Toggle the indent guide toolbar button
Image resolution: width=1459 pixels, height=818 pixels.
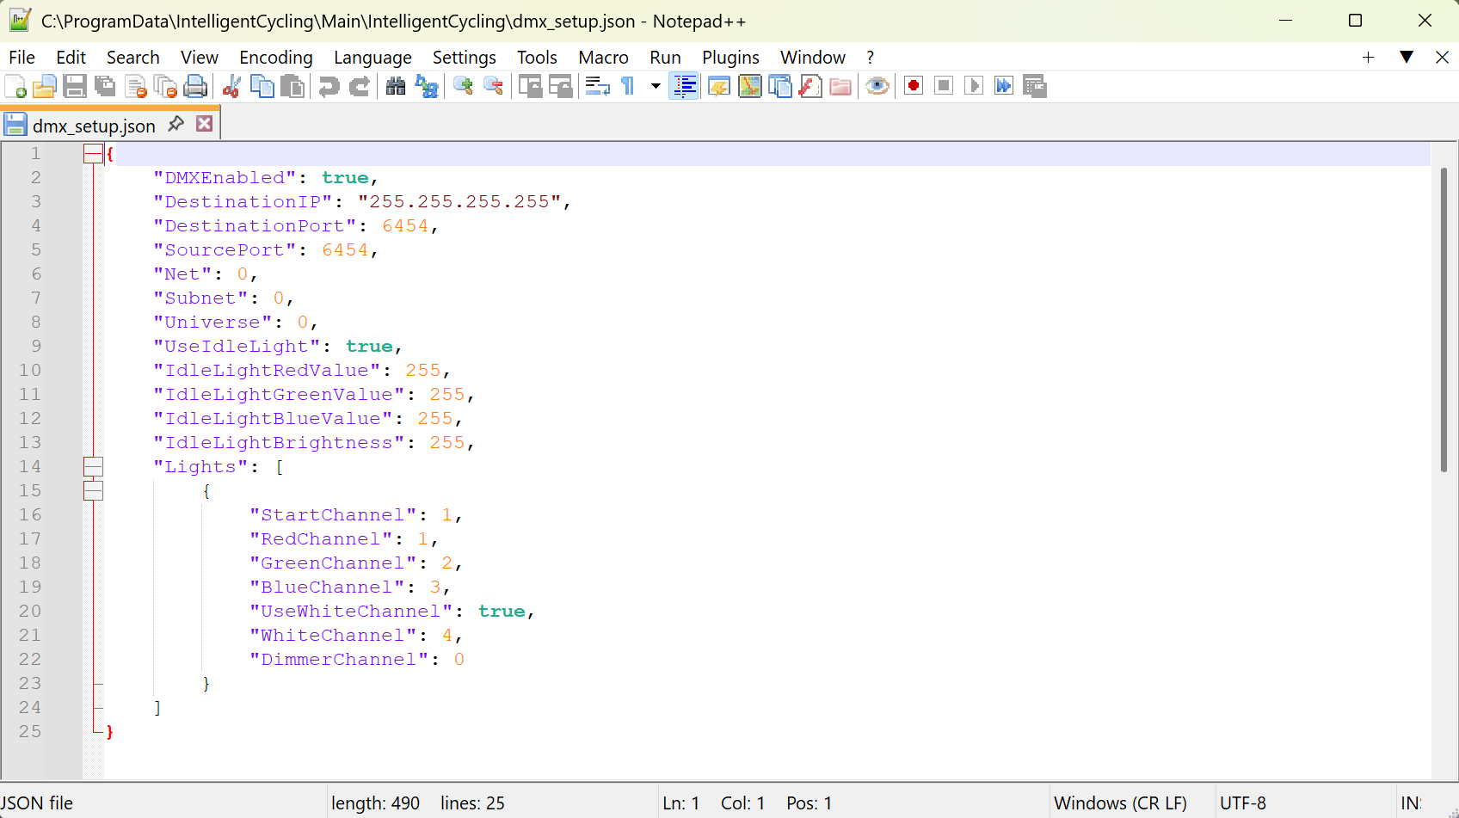tap(684, 86)
